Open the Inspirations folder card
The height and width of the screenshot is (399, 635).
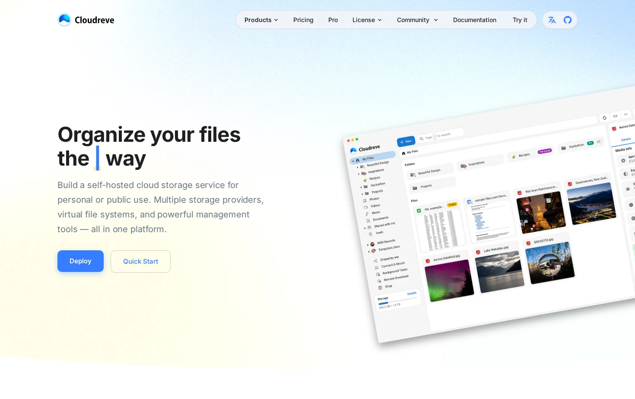tap(480, 163)
